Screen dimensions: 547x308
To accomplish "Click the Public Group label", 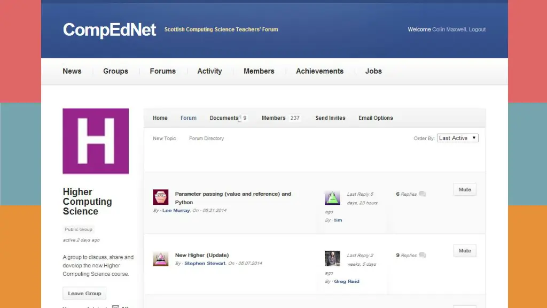I will pyautogui.click(x=79, y=229).
